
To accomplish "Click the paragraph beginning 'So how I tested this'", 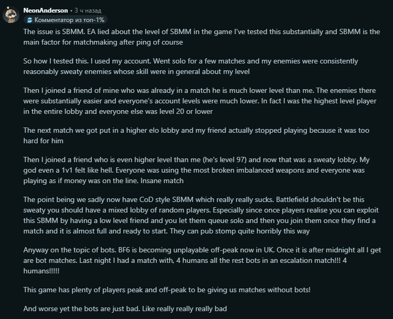I will [190, 67].
